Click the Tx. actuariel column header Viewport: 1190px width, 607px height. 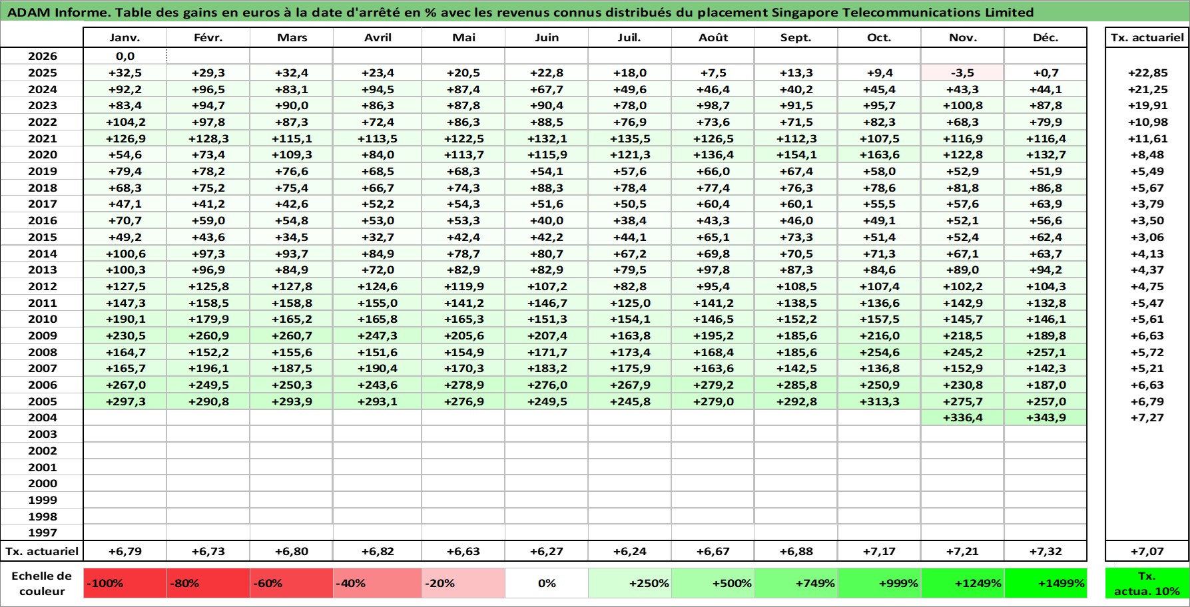coord(1147,38)
